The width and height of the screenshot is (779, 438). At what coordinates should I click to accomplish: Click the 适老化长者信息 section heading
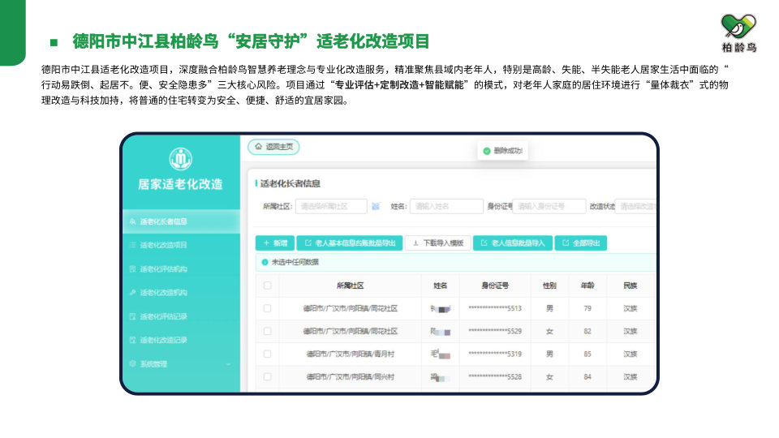click(291, 184)
